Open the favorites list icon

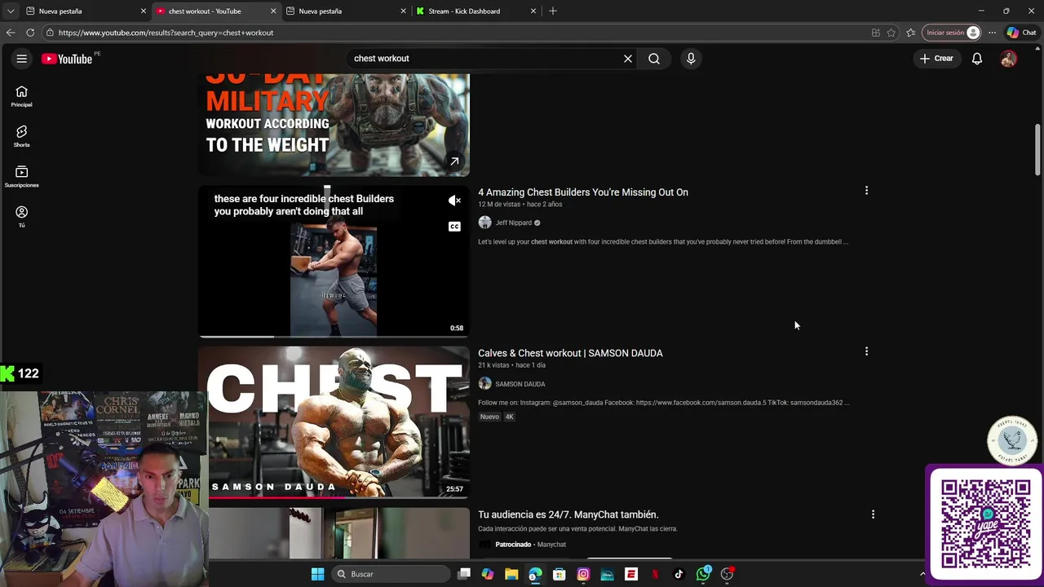coord(910,33)
